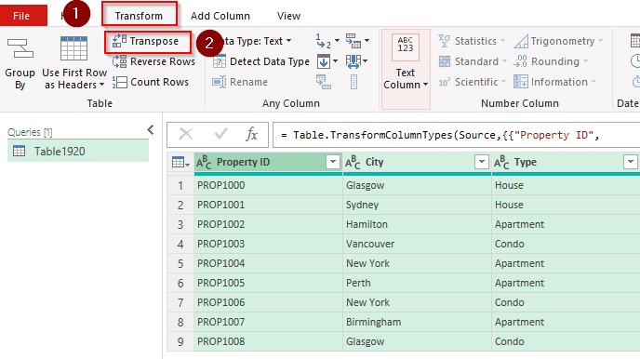Click the Reverse Rows icon

tap(119, 61)
